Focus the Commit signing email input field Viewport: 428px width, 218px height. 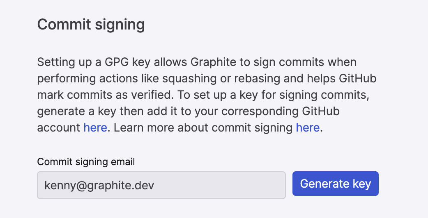pos(161,185)
